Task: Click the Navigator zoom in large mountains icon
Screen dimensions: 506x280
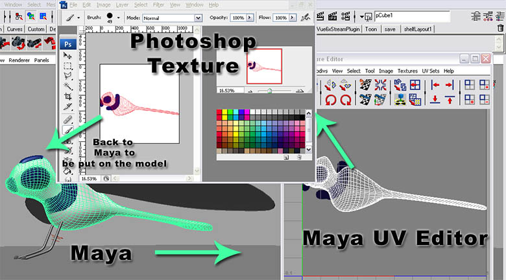Action: click(300, 91)
